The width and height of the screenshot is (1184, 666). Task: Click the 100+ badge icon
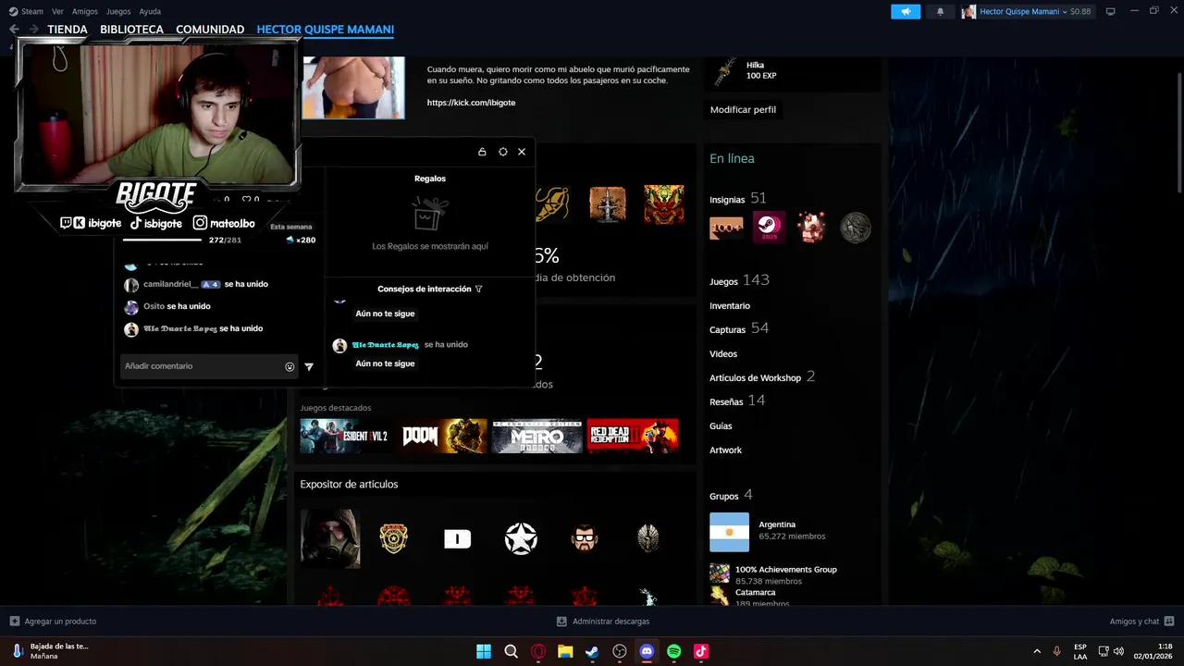pos(726,228)
